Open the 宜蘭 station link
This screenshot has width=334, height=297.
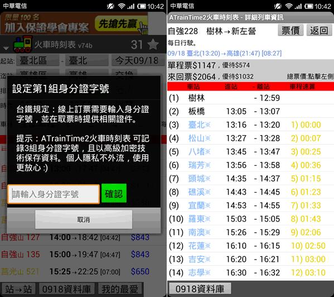pyautogui.click(x=199, y=205)
